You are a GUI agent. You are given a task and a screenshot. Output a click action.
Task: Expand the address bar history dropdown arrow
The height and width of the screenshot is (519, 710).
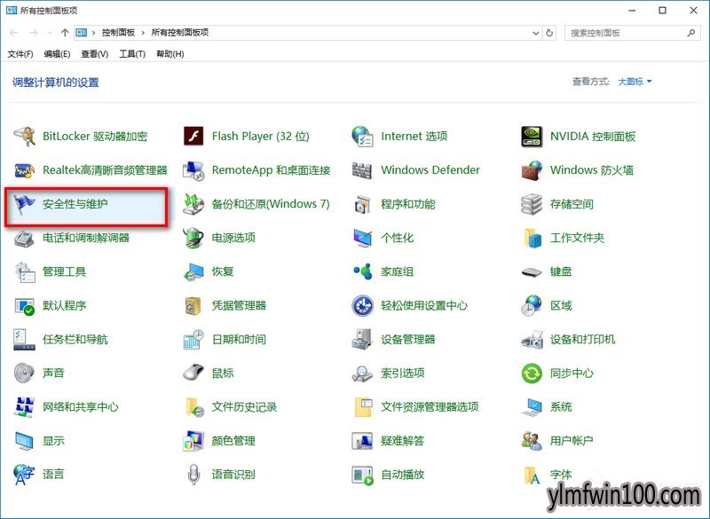click(x=536, y=33)
